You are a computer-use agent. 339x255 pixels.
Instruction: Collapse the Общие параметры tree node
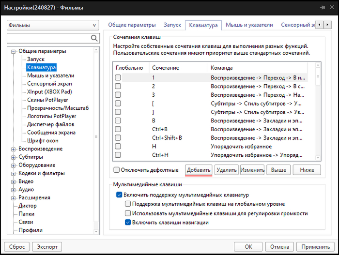point(14,51)
